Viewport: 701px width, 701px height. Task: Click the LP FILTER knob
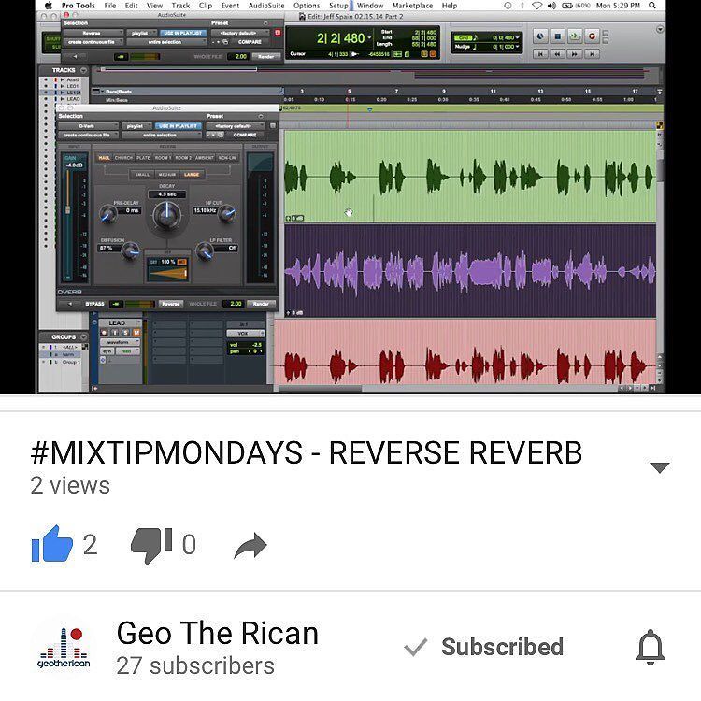pos(205,251)
